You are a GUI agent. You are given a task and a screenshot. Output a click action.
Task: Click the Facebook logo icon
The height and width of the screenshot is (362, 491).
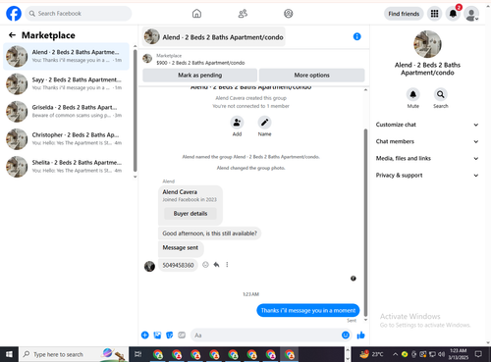pyautogui.click(x=14, y=14)
